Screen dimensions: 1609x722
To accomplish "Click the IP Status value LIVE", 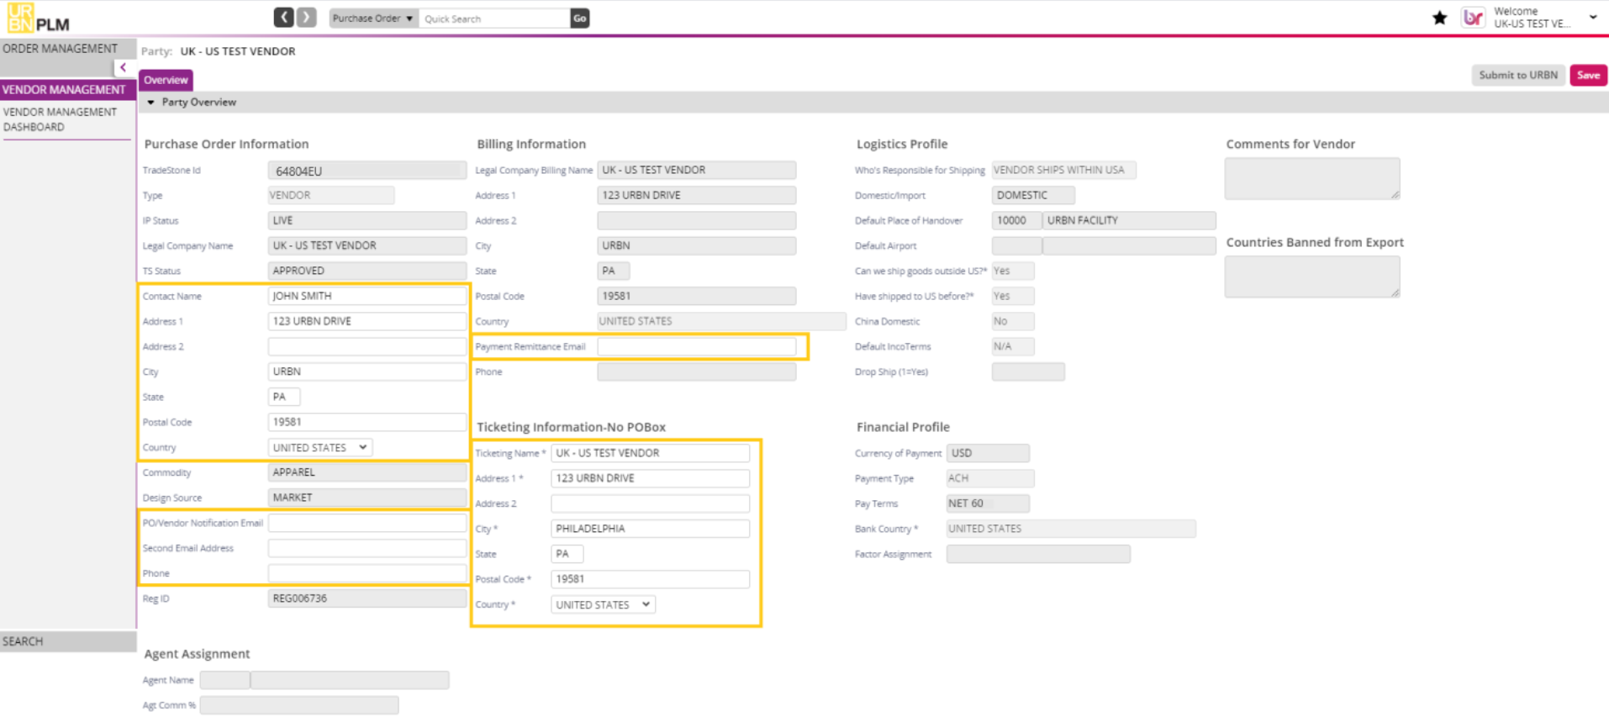I will pyautogui.click(x=367, y=220).
